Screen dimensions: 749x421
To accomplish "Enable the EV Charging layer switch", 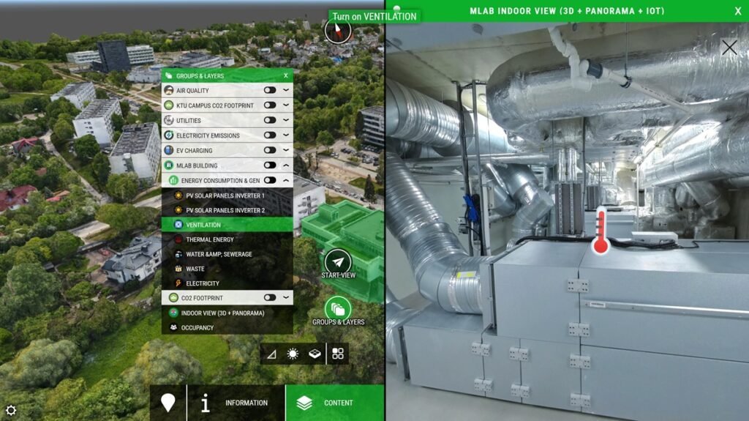I will coord(270,150).
